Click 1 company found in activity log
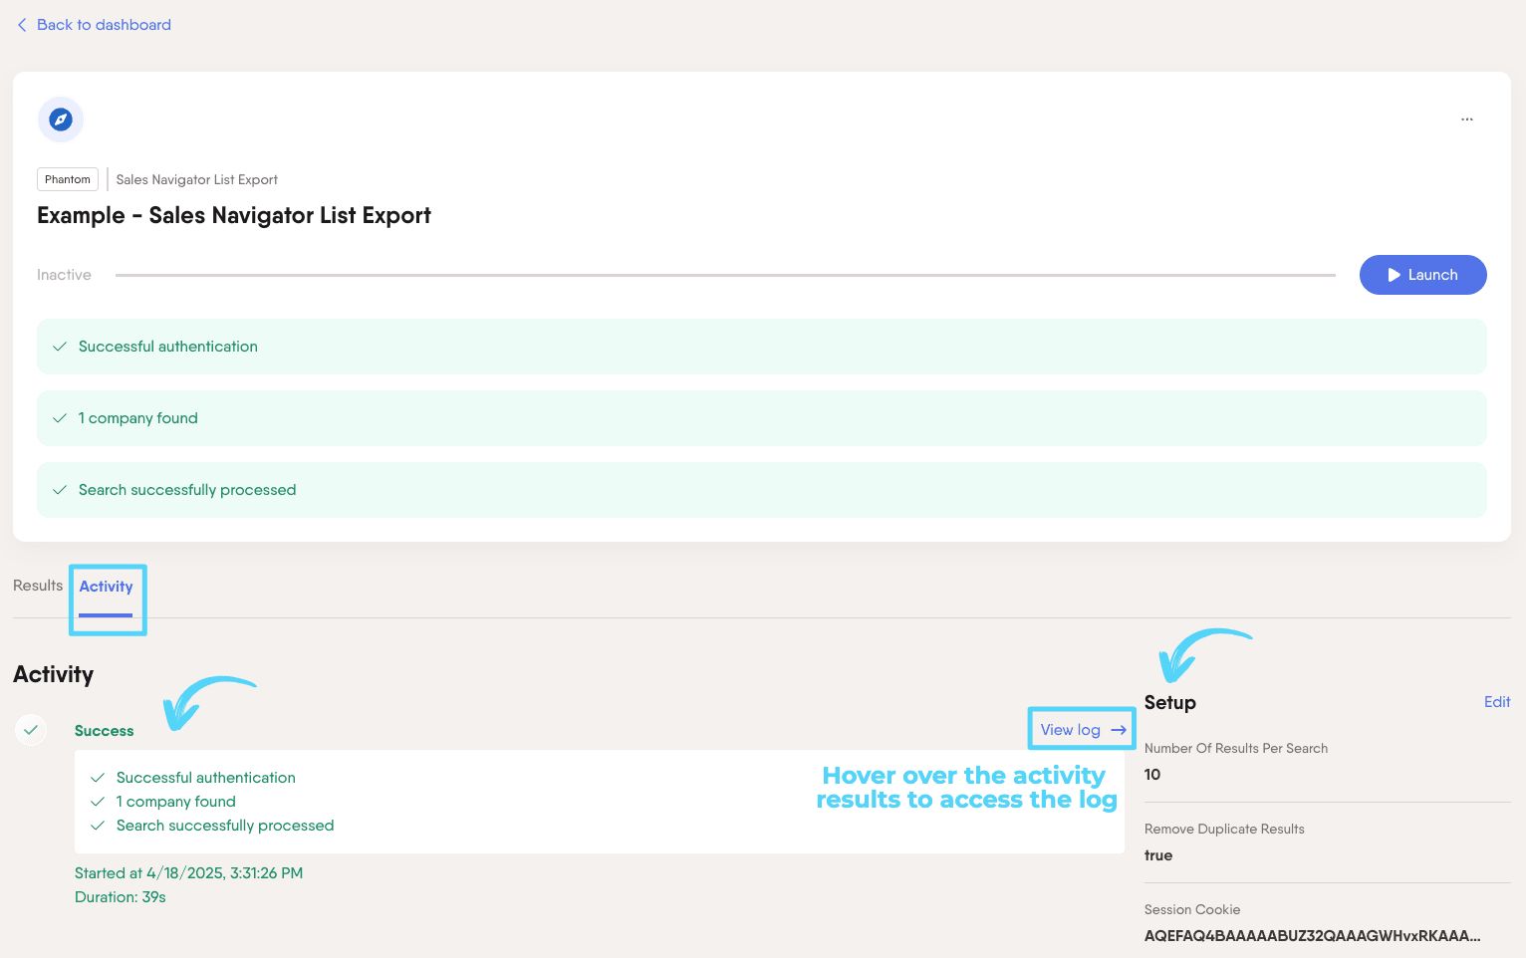 coord(175,802)
